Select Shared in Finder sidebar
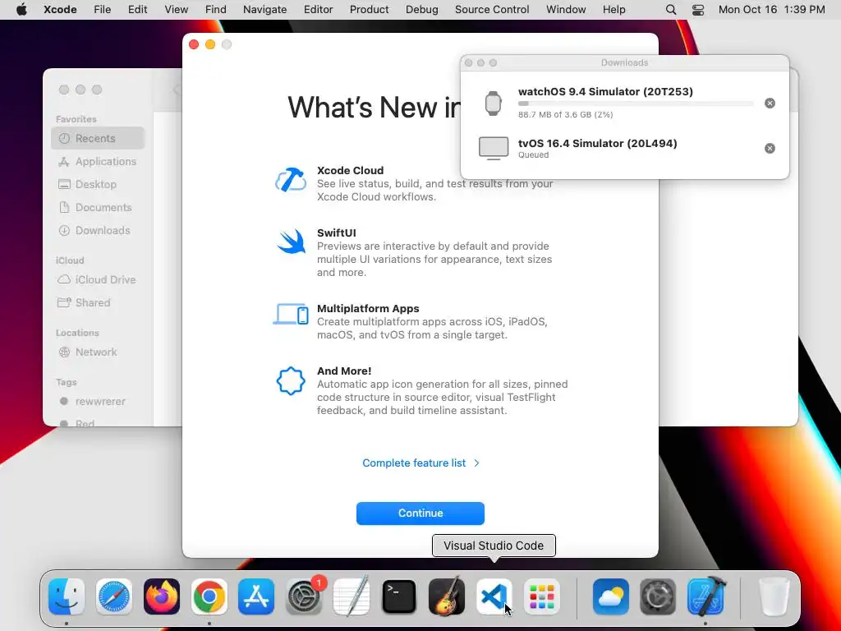This screenshot has width=841, height=631. coord(99,303)
